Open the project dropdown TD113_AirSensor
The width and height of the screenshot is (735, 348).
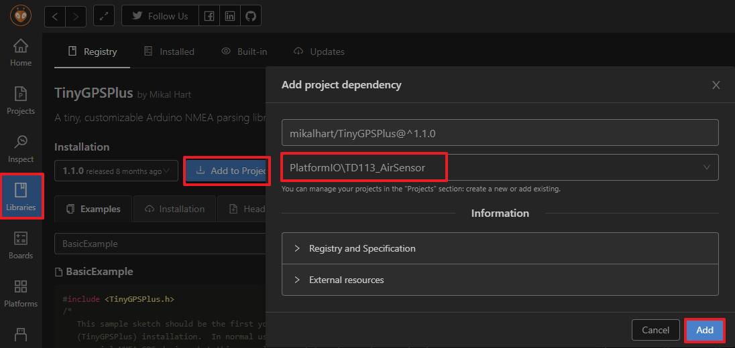point(500,167)
